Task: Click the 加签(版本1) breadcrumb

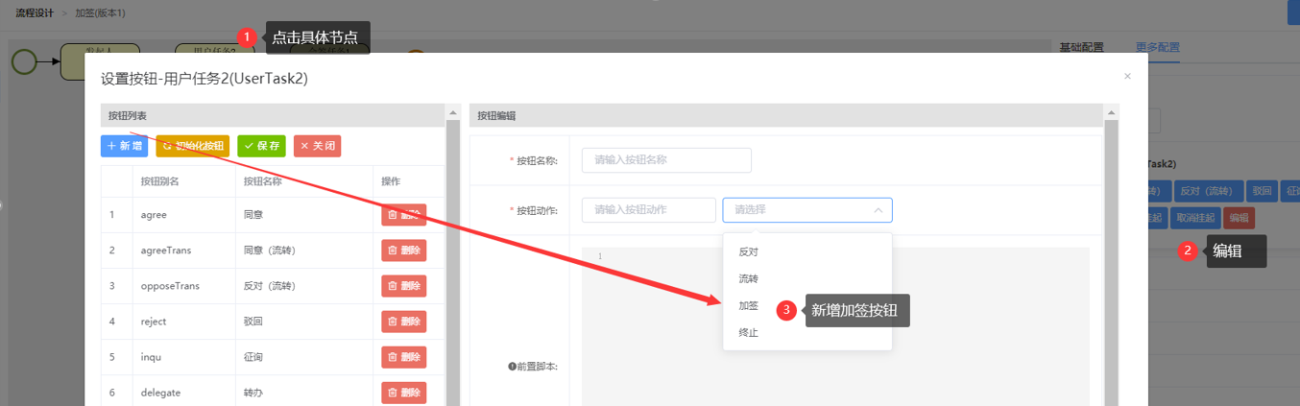Action: point(100,13)
